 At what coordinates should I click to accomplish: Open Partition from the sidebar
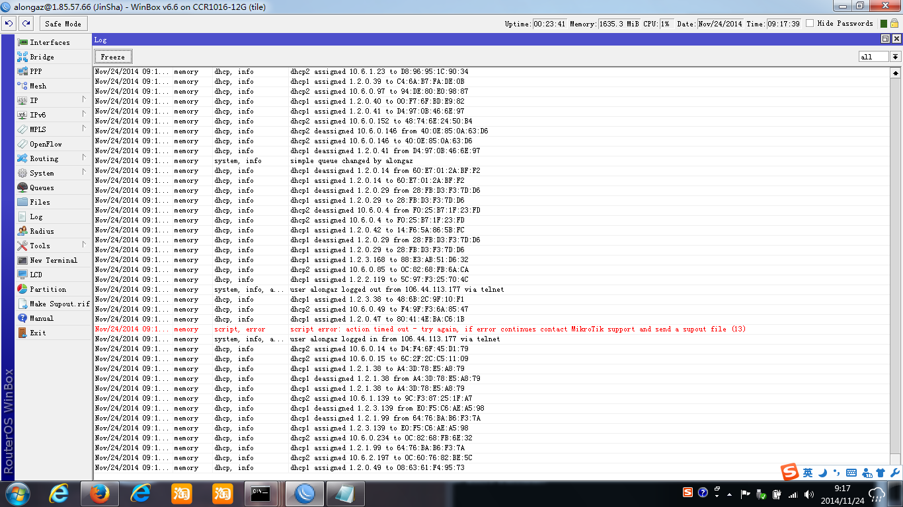(53, 289)
